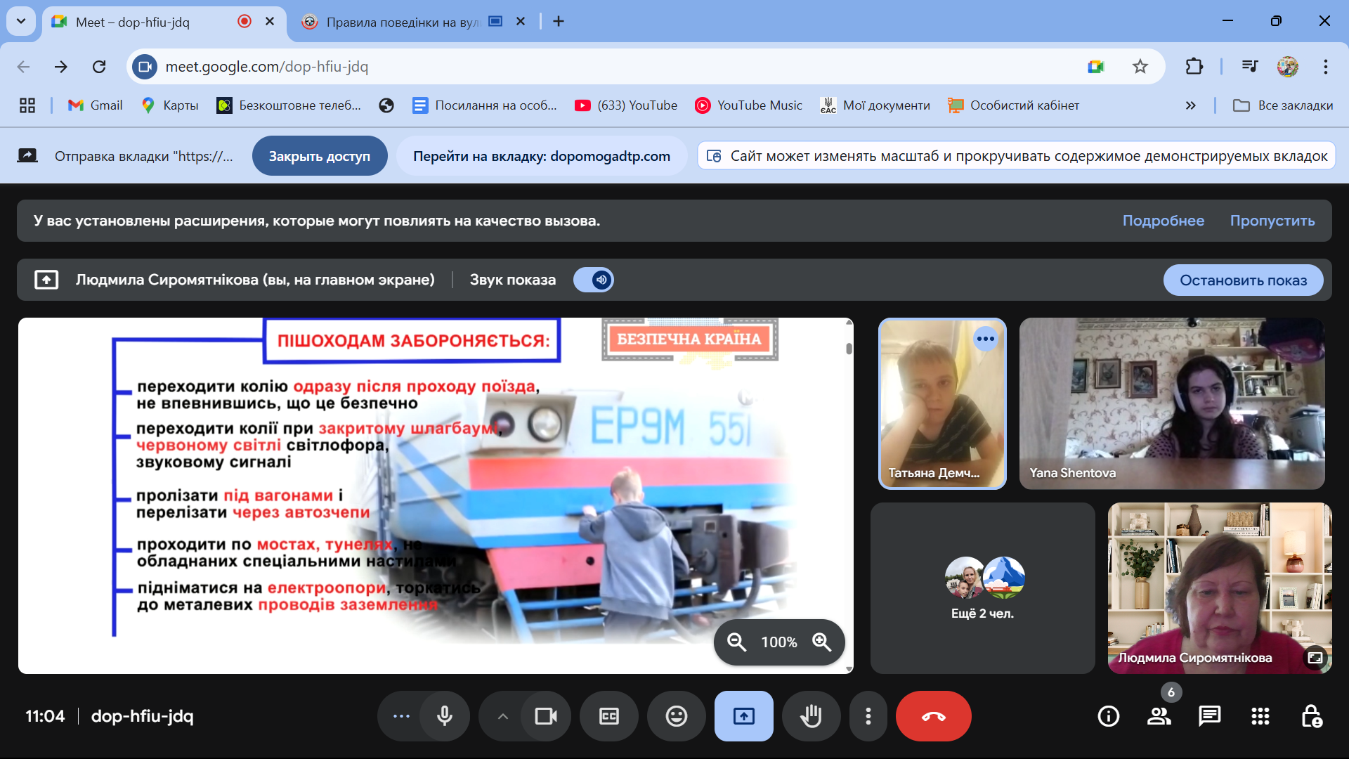Open browser extensions puzzle icon

click(1194, 67)
